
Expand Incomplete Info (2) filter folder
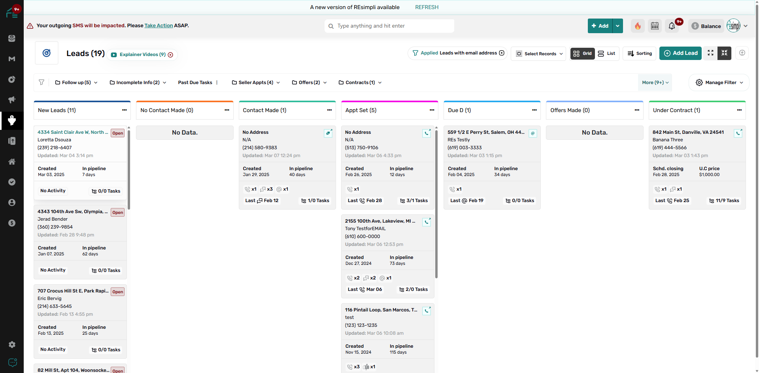click(x=138, y=82)
